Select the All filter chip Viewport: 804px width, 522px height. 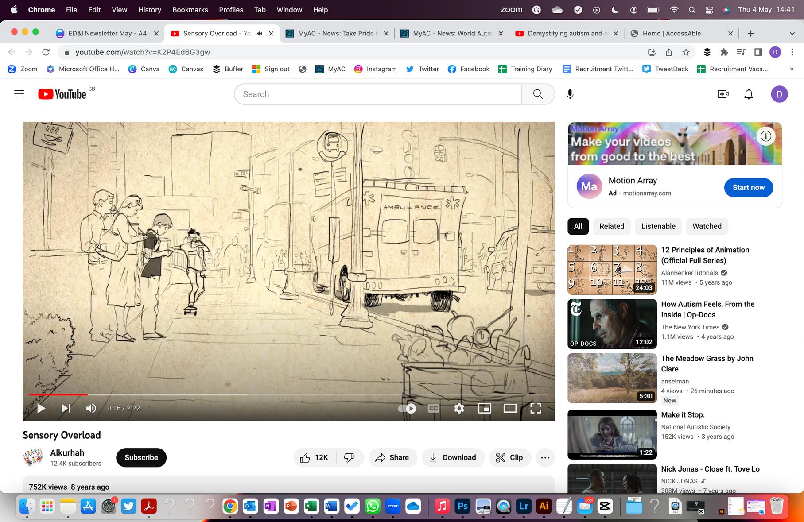(578, 226)
